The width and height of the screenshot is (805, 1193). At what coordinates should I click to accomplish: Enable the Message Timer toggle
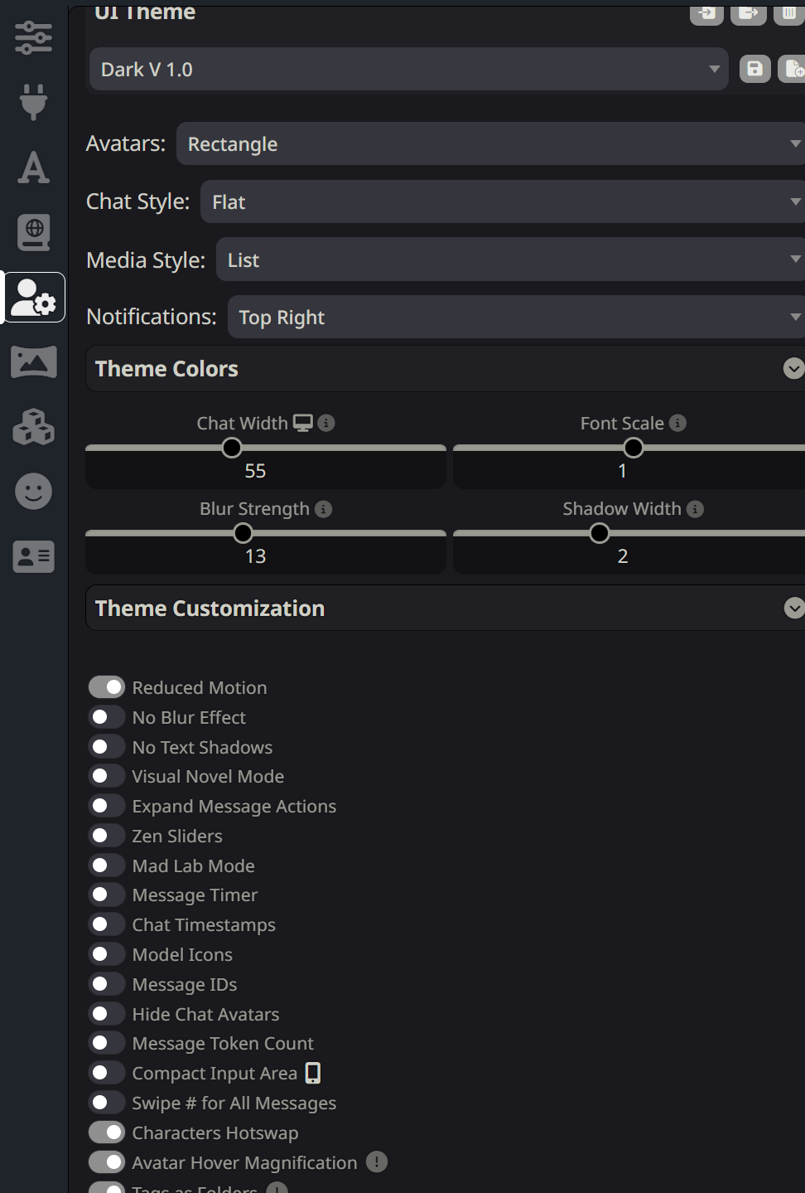(107, 895)
